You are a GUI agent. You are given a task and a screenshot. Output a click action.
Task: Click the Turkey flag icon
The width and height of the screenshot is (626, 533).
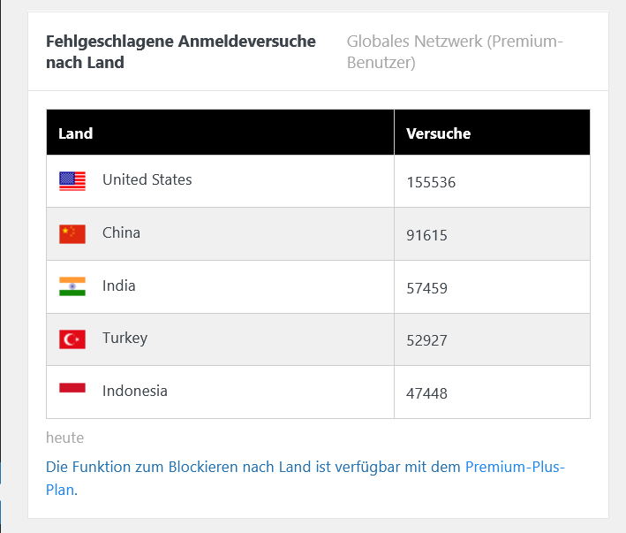[x=72, y=339]
